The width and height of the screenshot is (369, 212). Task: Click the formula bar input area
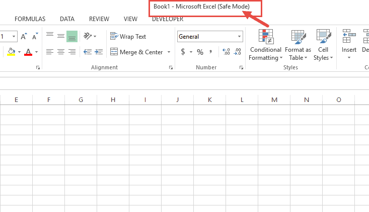pos(184,83)
